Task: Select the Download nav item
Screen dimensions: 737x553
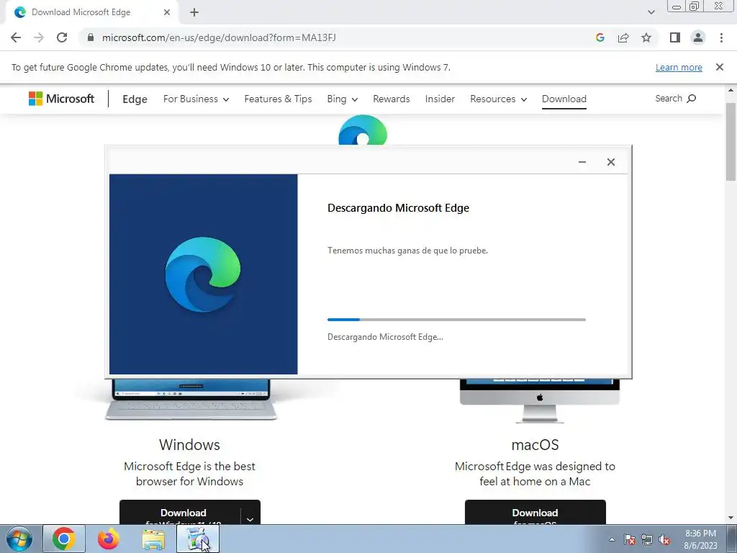Action: point(564,99)
